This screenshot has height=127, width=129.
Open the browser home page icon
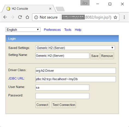[27, 17]
